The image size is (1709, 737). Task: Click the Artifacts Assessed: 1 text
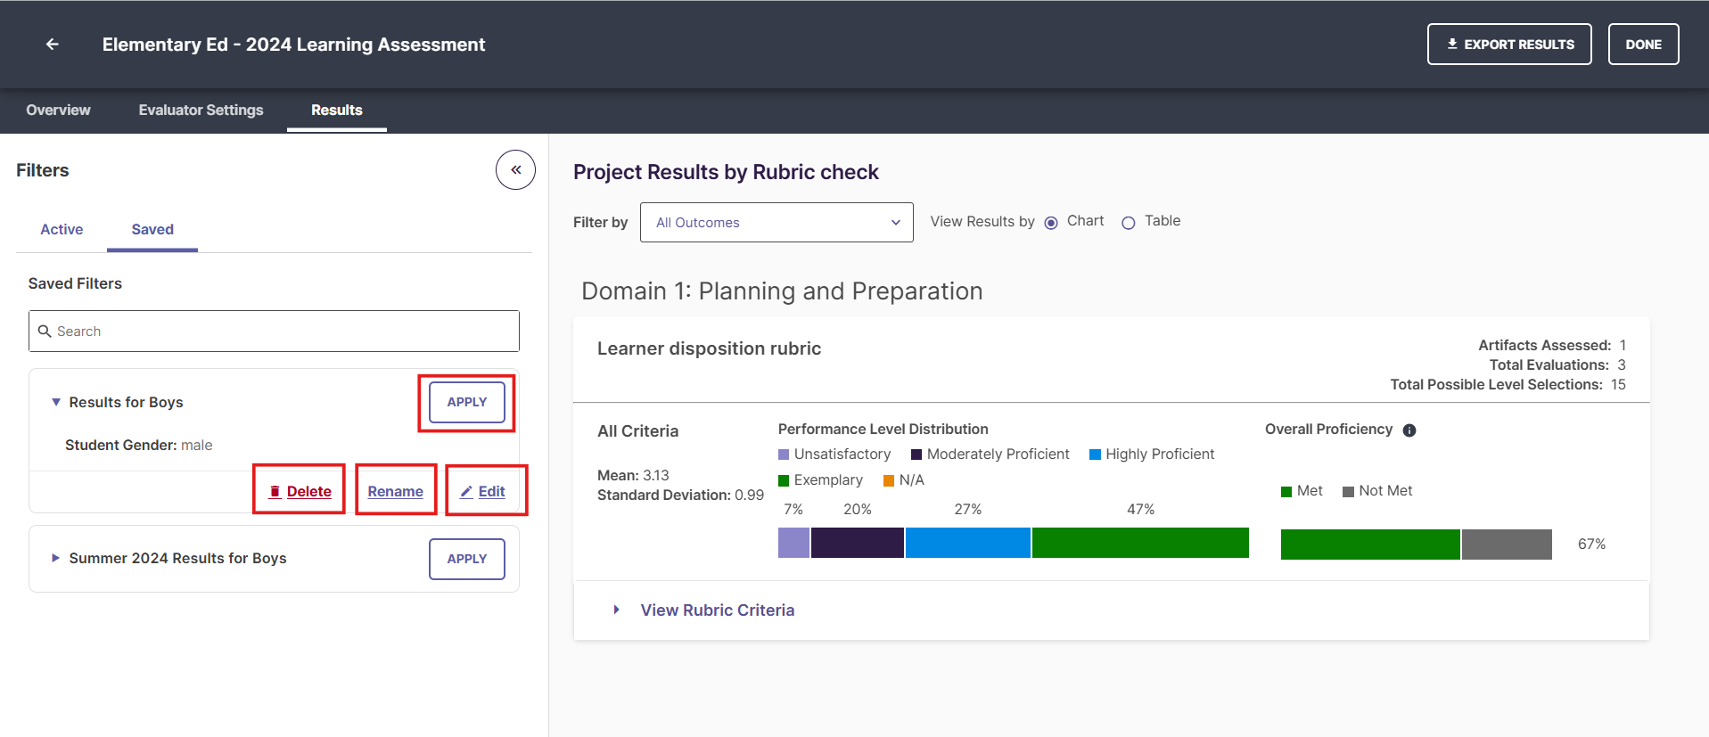coord(1552,345)
